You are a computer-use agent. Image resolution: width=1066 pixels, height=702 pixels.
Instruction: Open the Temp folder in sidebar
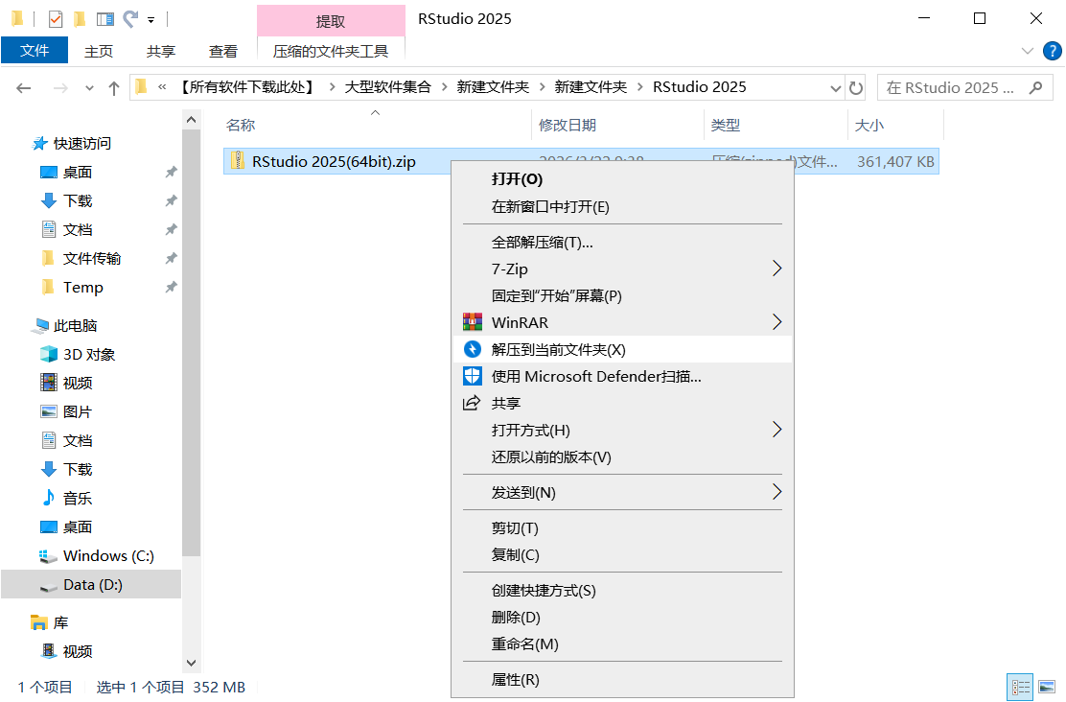point(83,287)
